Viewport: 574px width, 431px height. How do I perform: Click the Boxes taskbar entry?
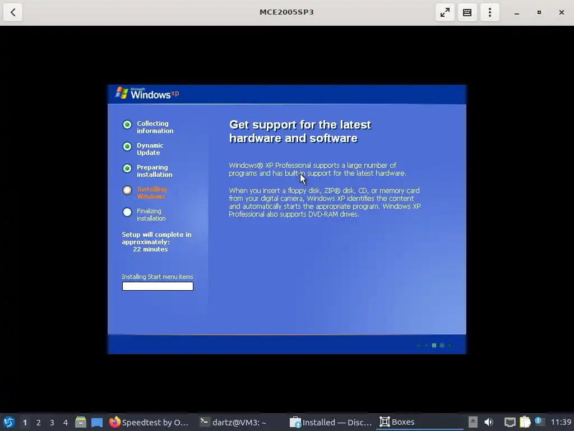tap(419, 422)
